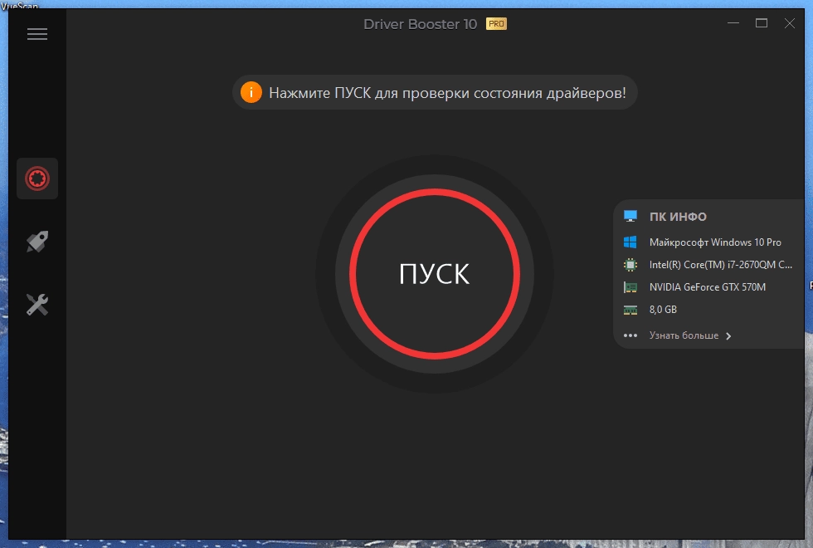Click the ПК ИНФО heading
Image resolution: width=813 pixels, height=548 pixels.
678,217
